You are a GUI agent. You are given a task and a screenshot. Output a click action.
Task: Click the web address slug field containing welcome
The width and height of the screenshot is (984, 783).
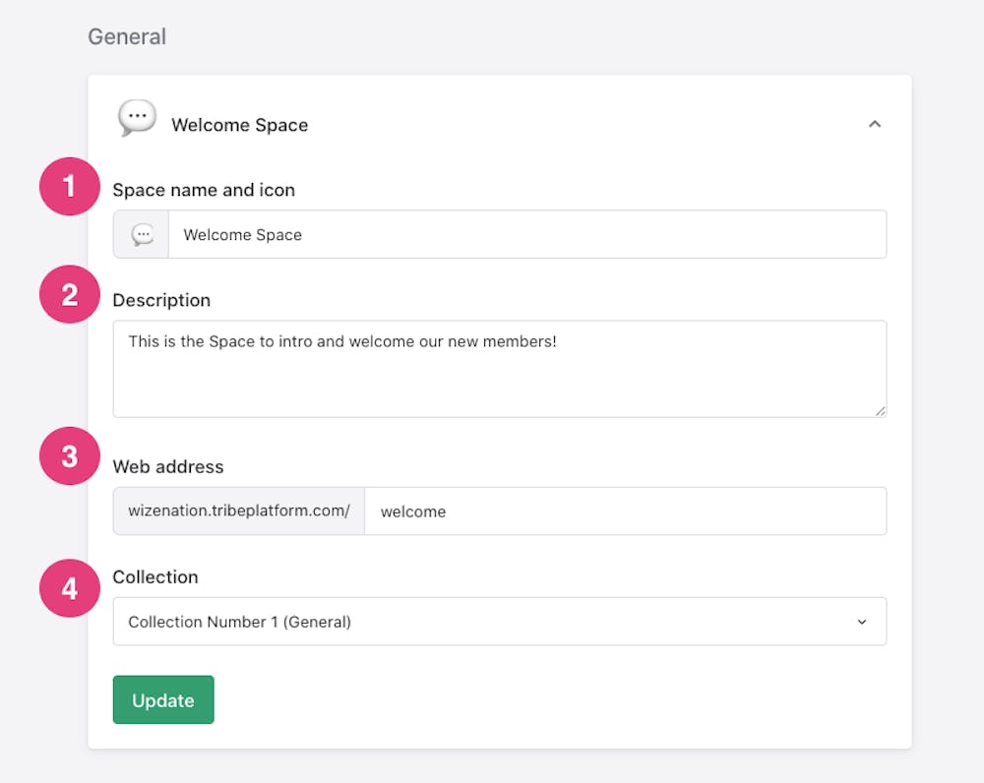click(x=625, y=512)
